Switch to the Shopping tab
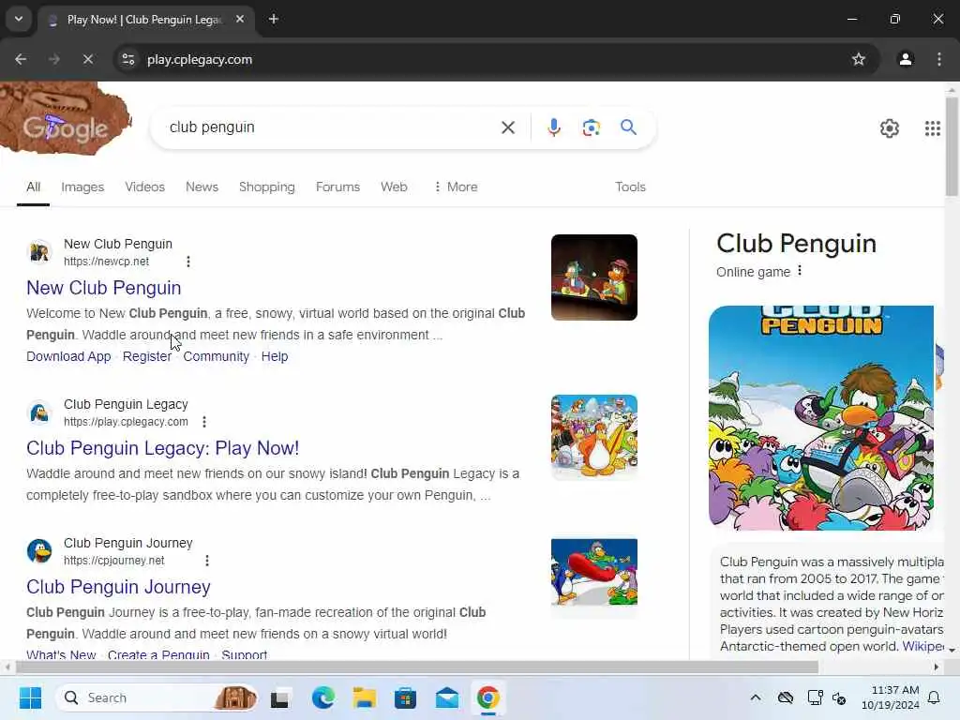Screen dimensions: 960x720 click(x=267, y=187)
